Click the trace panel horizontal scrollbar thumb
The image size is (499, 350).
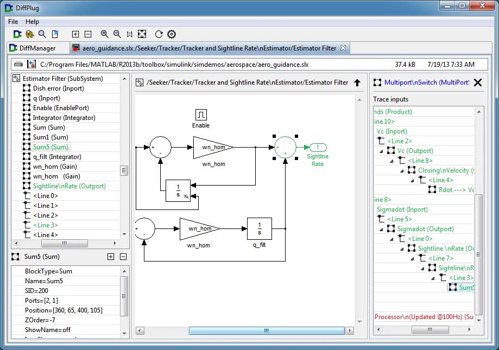[x=430, y=330]
